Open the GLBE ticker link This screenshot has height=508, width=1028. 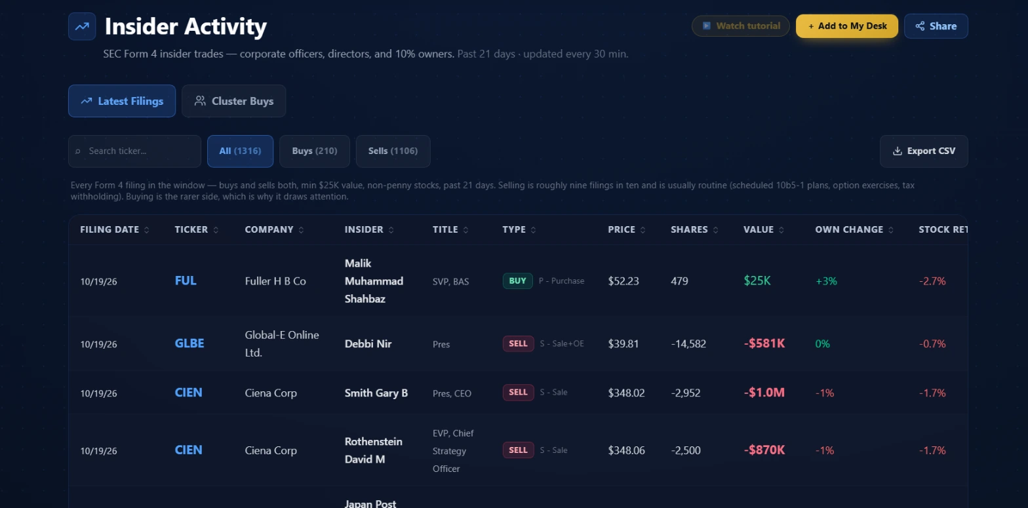[189, 343]
